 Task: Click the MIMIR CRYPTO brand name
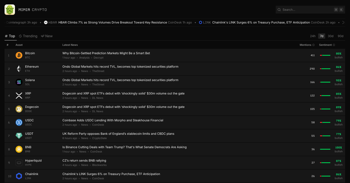33,10
